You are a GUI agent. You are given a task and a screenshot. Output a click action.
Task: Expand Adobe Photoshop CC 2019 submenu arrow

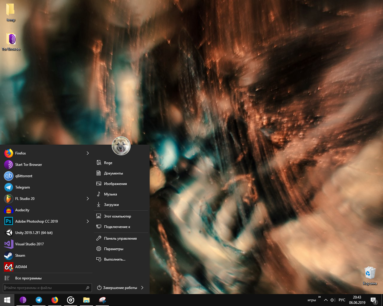[88, 221]
